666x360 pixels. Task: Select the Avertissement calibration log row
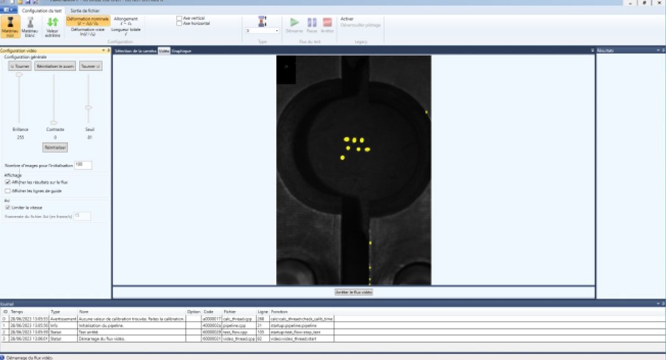[x=167, y=319]
